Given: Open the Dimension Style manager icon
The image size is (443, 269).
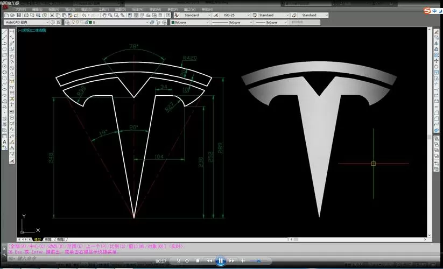Looking at the screenshot, I should point(216,15).
